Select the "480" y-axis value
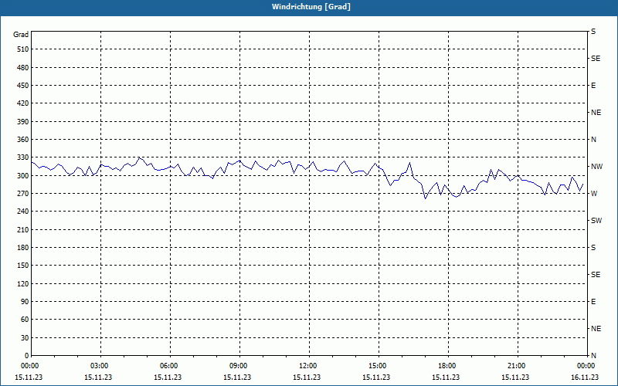This screenshot has height=386, width=618. tap(23, 68)
